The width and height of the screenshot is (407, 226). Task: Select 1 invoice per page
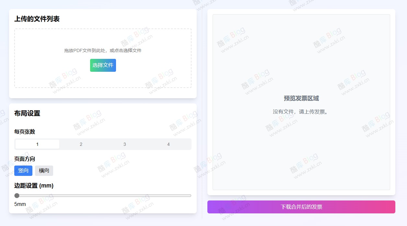point(37,144)
